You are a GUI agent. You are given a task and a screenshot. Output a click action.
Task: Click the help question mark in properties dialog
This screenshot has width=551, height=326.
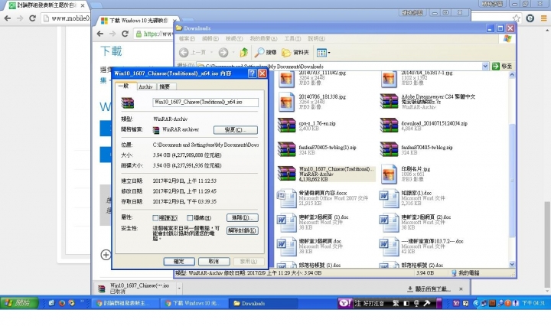pyautogui.click(x=252, y=73)
